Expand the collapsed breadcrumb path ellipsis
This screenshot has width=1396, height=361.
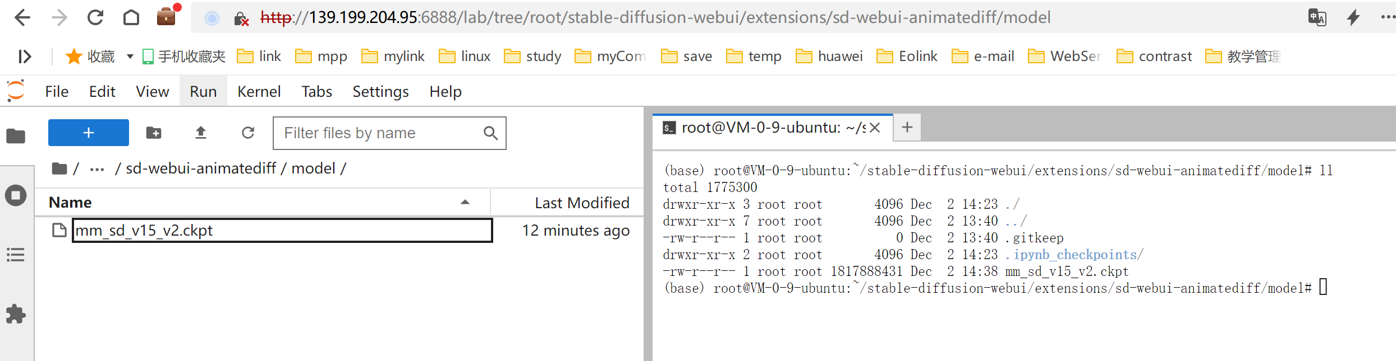click(97, 169)
